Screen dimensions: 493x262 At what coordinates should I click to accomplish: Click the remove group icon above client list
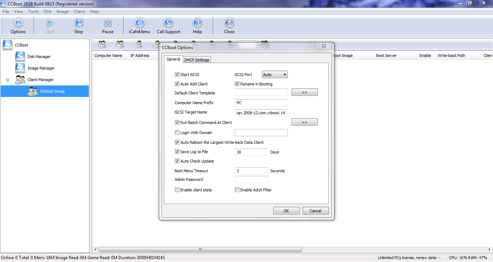point(120,44)
